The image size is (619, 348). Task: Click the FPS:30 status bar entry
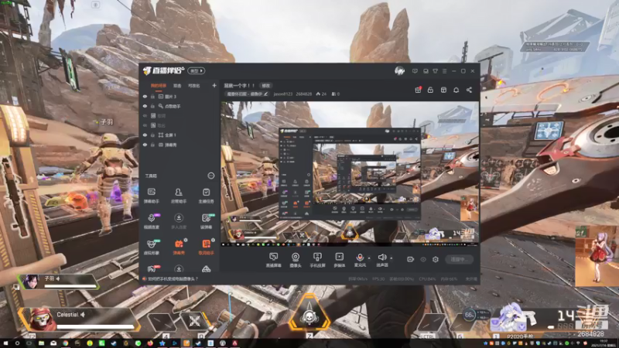pos(378,279)
